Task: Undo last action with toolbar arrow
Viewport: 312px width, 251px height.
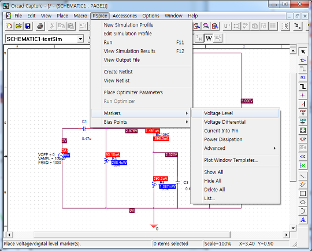Action: point(83,26)
